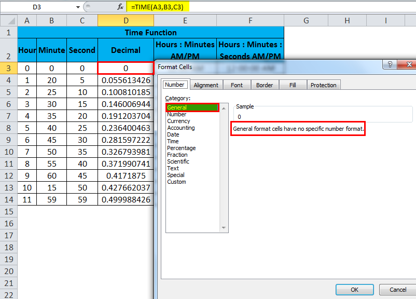Click the Insert Function (fx) icon
This screenshot has width=416, height=299.
pos(120,7)
